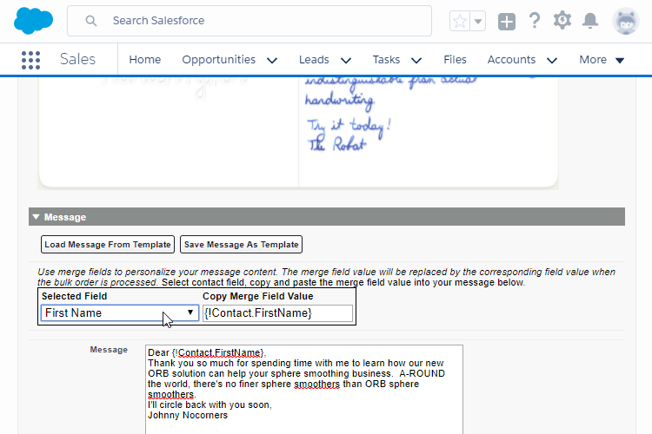Expand the favorites list dropdown arrow
This screenshot has width=652, height=434.
[x=477, y=21]
